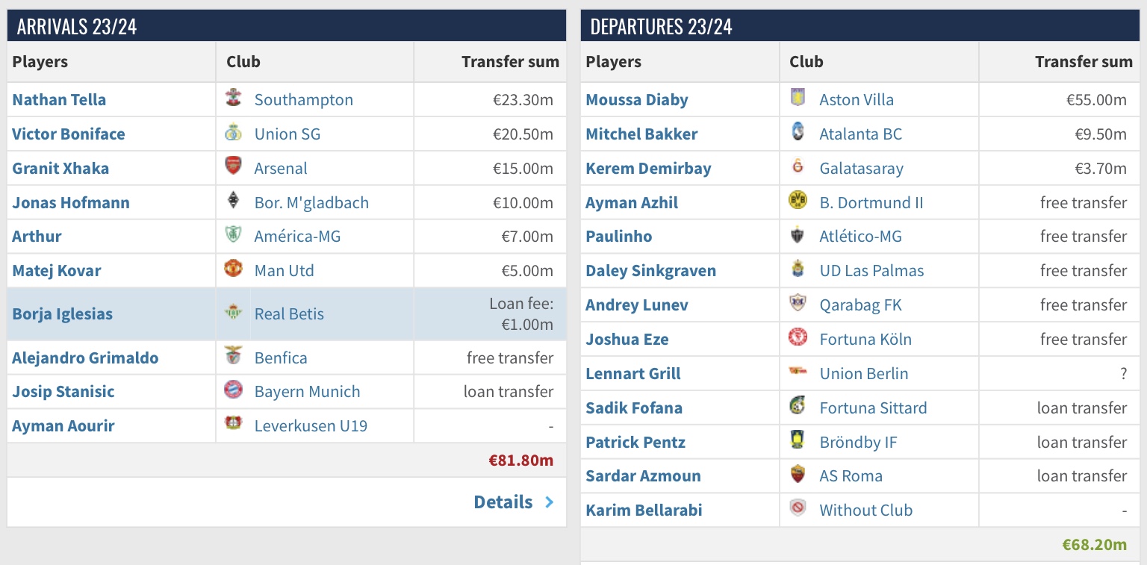Click the Arsenal club crest icon

(x=234, y=167)
